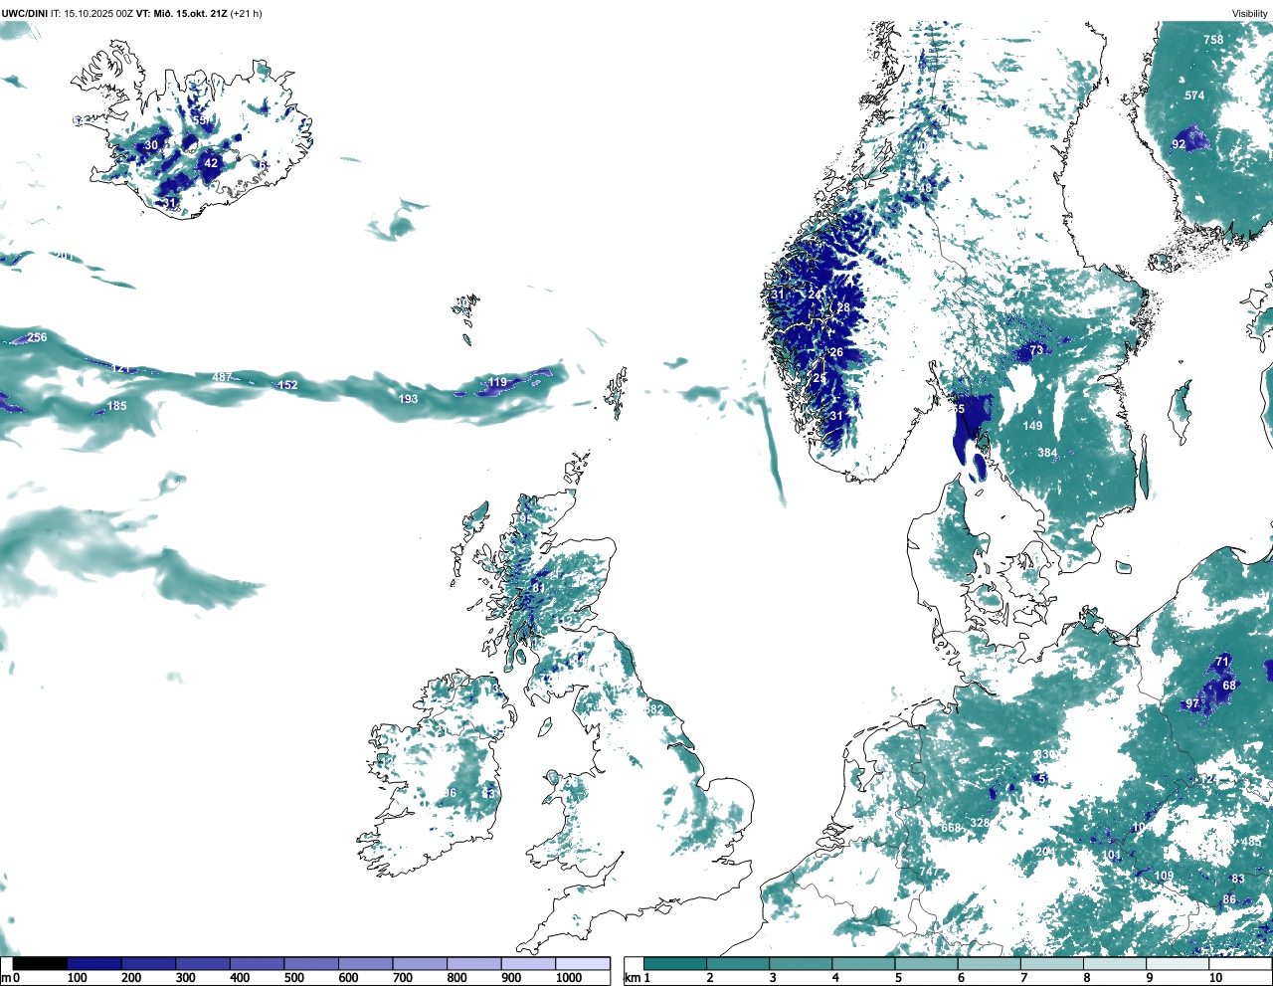Click the '26' value over Norway
The width and height of the screenshot is (1273, 986).
point(836,352)
